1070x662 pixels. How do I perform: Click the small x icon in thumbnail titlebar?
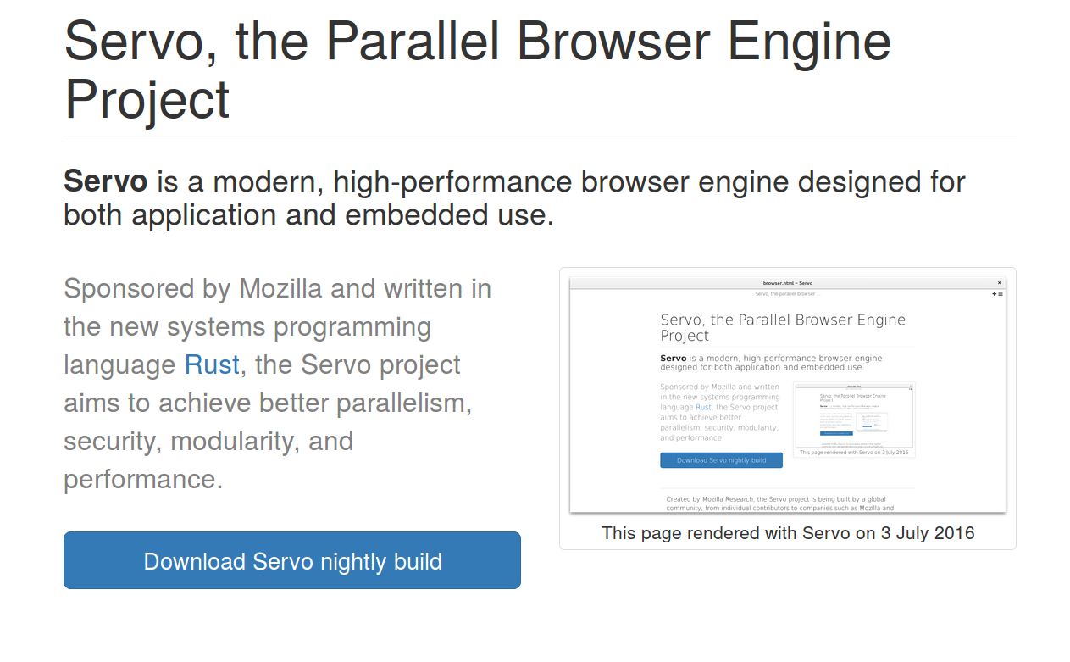coord(999,283)
